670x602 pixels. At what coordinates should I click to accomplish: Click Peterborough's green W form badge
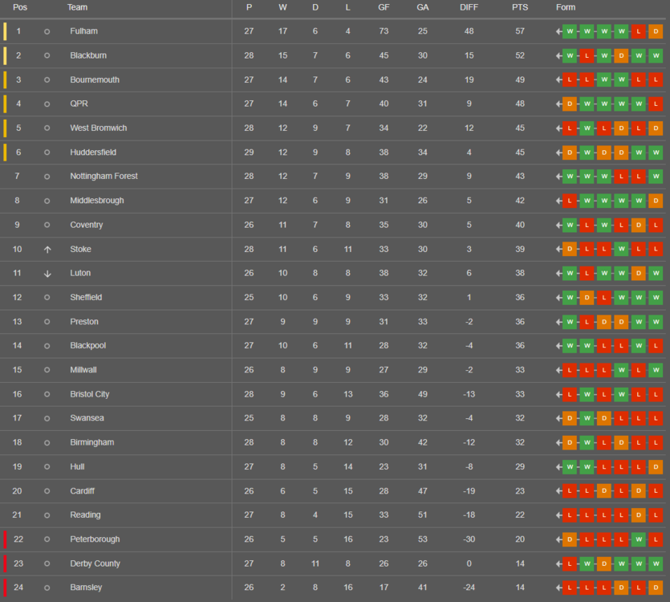[639, 539]
